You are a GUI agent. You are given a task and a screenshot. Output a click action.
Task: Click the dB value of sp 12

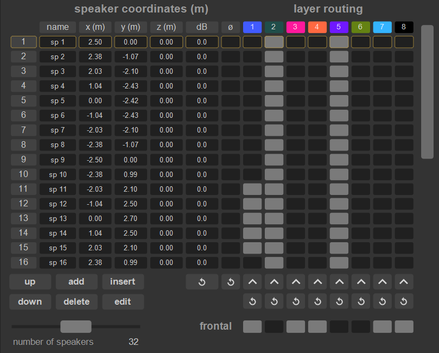coord(202,204)
